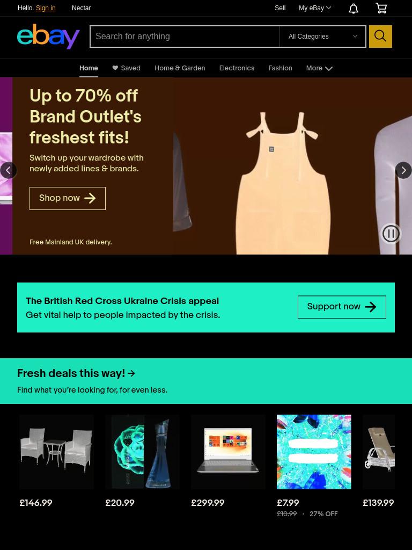This screenshot has width=412, height=550.
Task: Switch to the Electronics tab
Action: click(237, 68)
